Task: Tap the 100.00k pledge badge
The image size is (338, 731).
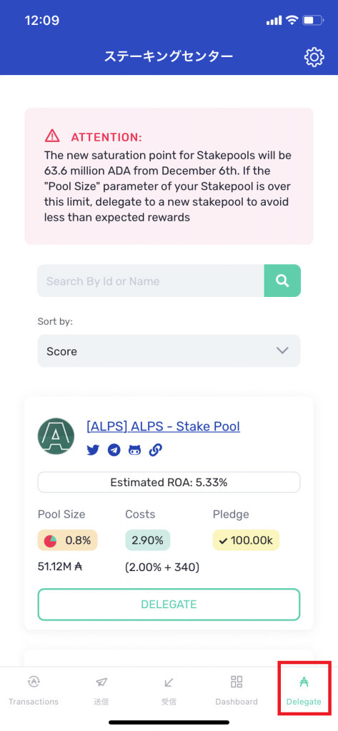Action: click(x=246, y=540)
